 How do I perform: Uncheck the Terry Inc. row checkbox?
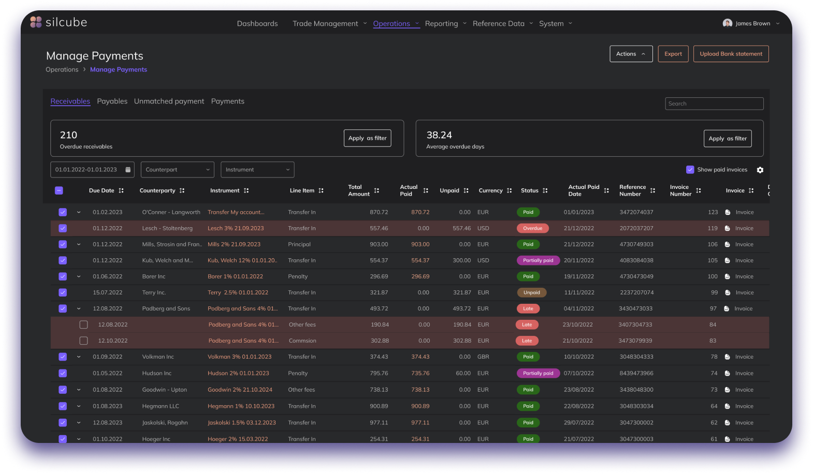pos(63,292)
